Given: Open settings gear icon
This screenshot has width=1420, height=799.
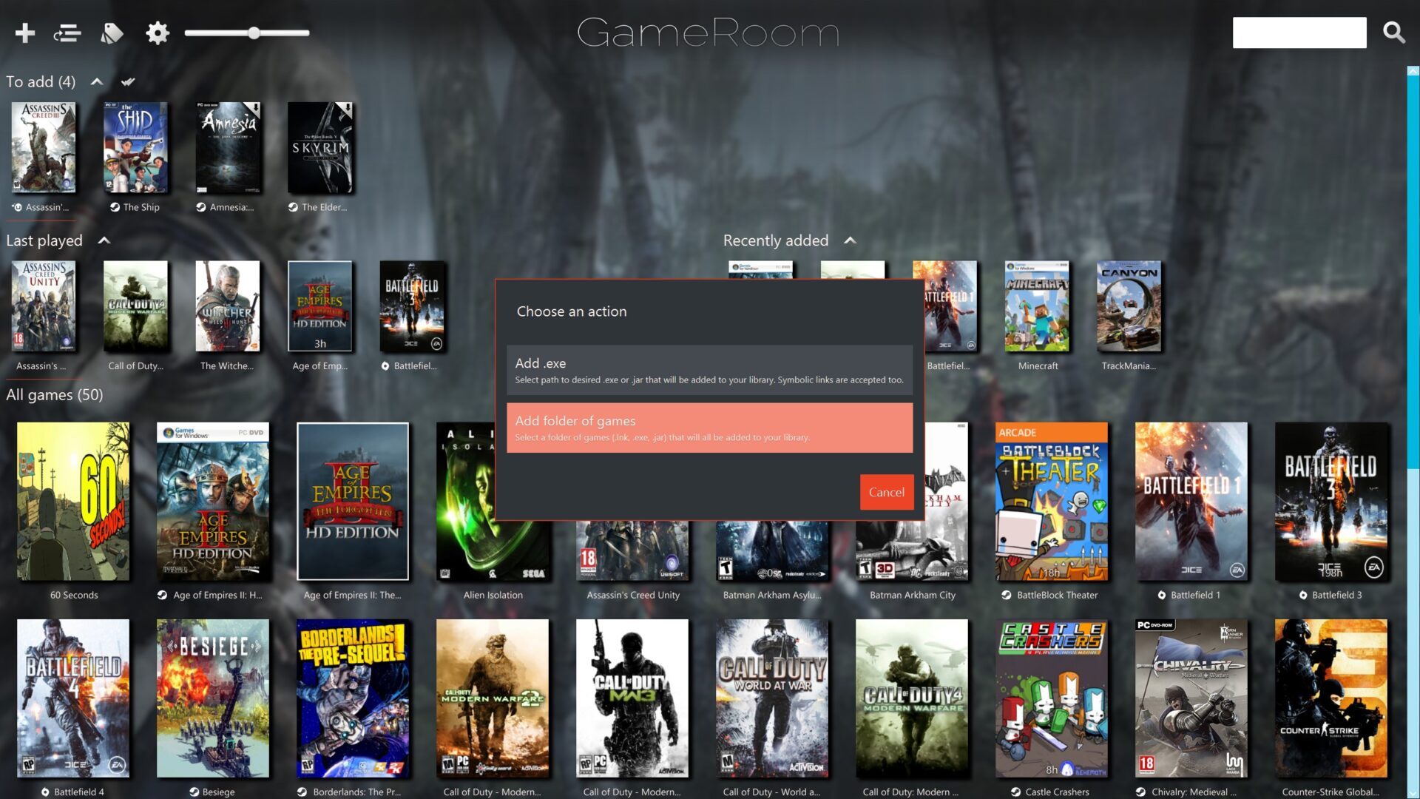Looking at the screenshot, I should (x=157, y=33).
